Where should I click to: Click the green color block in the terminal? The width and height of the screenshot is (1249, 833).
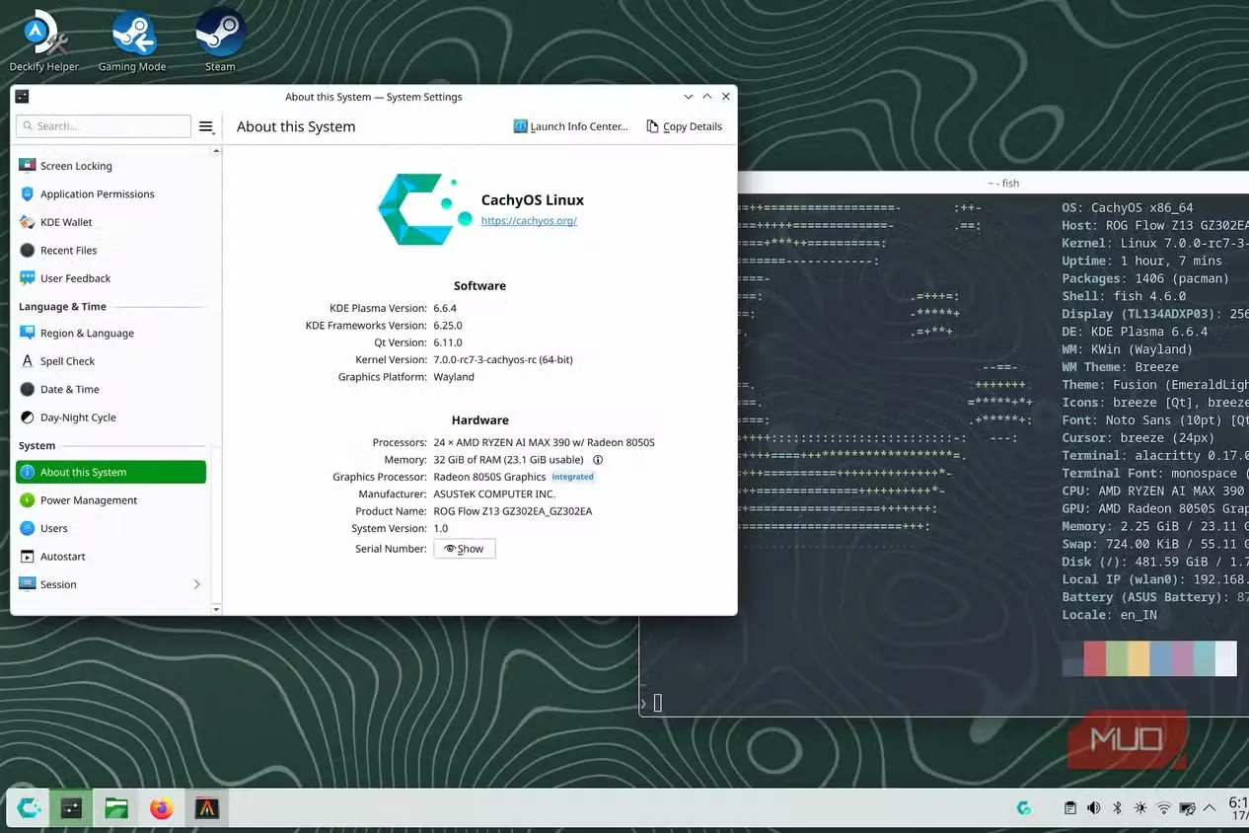coord(1117,658)
